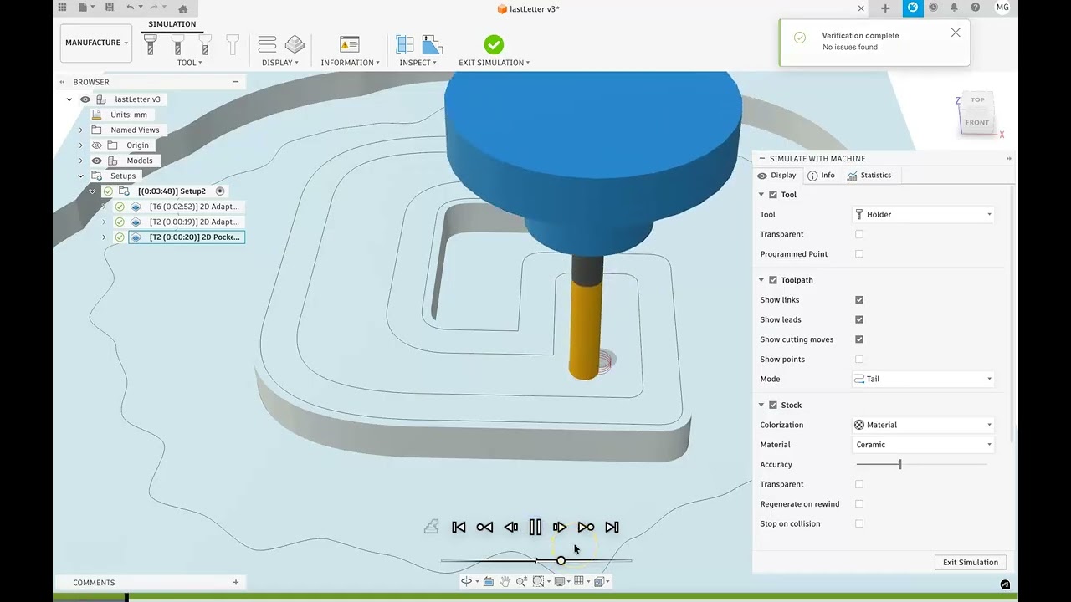Add a new document tab with plus

point(885,8)
